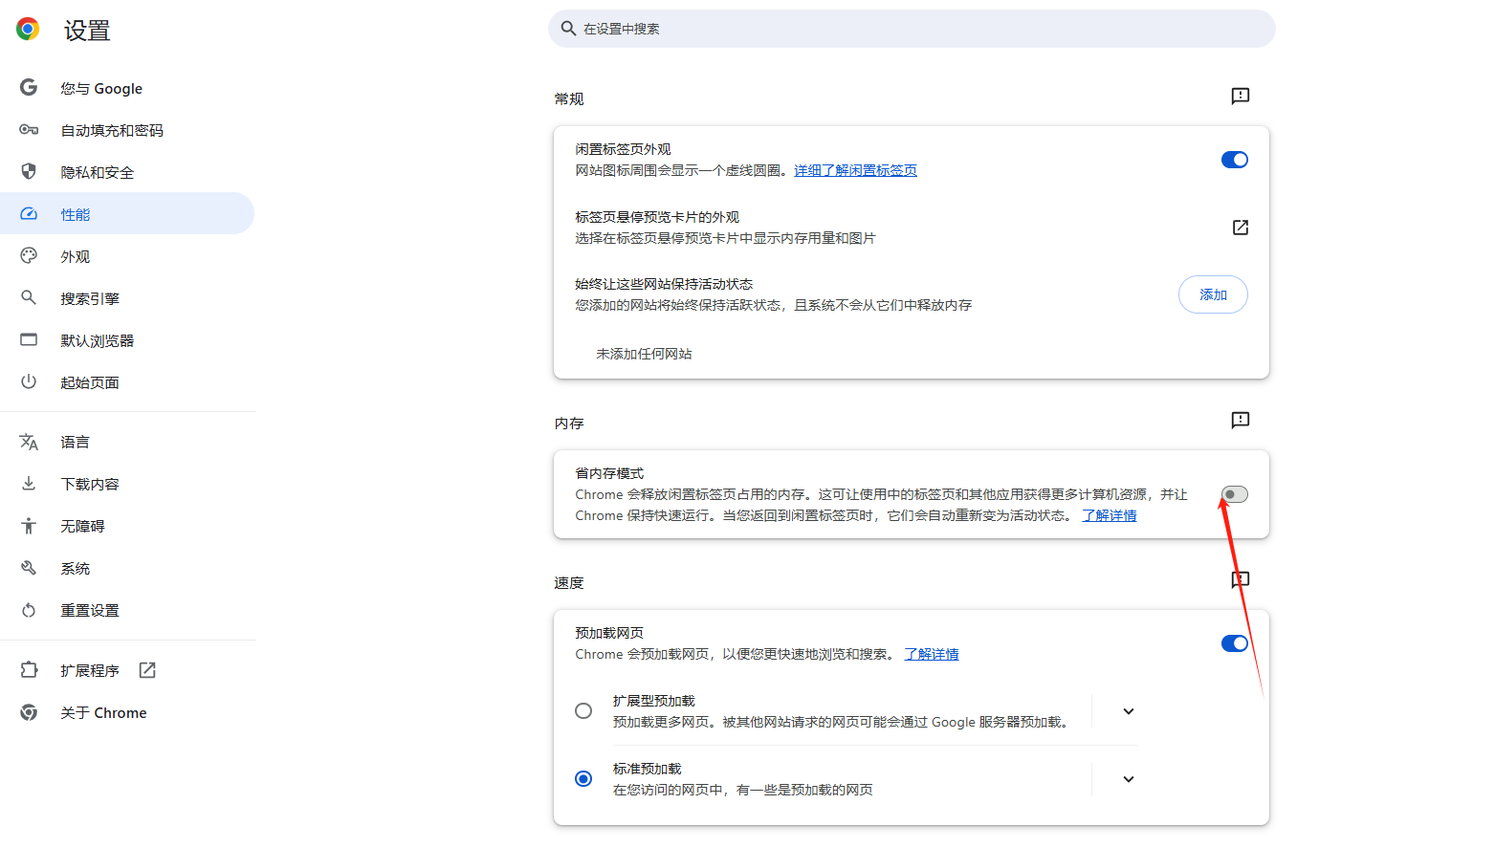The image size is (1495, 848).
Task: Click the translate icon for 语言
Action: [29, 442]
